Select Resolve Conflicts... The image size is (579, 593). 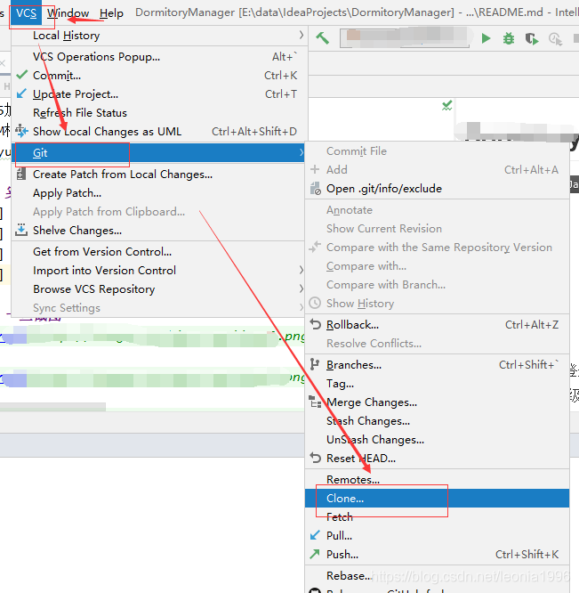pos(437,344)
